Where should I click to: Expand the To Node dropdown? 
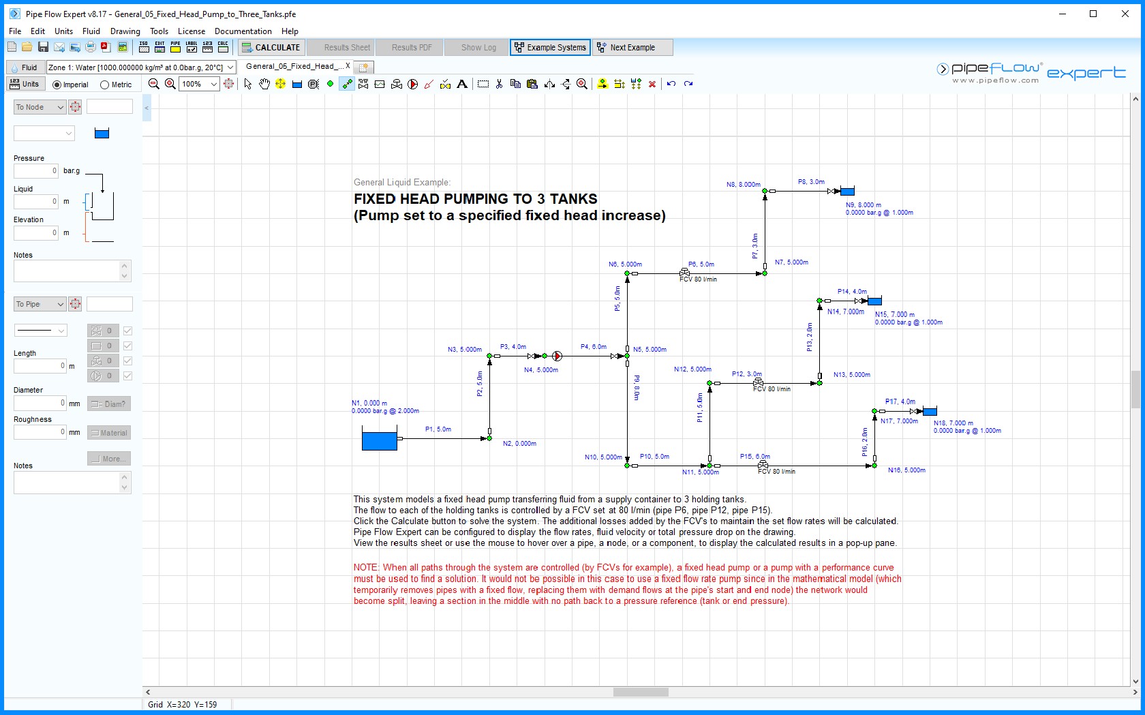tap(40, 107)
